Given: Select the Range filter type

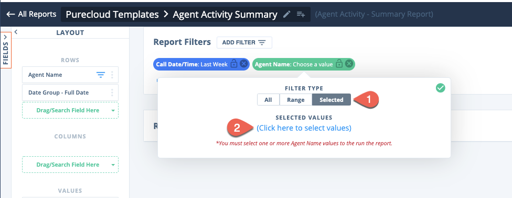Looking at the screenshot, I should [296, 100].
